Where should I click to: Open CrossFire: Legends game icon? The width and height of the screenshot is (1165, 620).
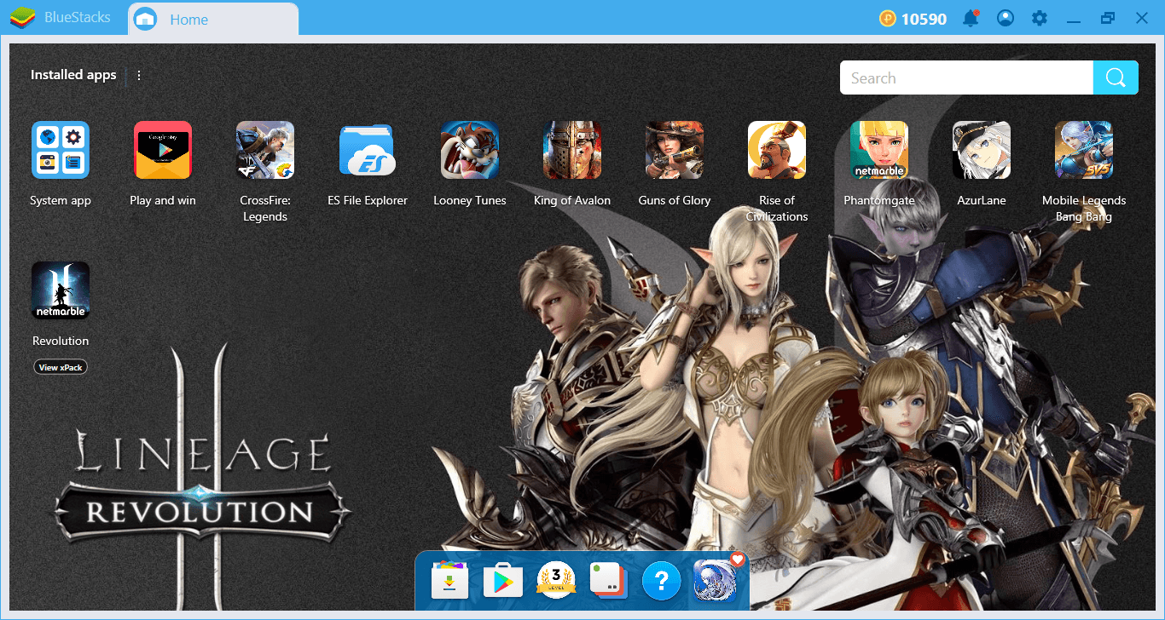[265, 150]
